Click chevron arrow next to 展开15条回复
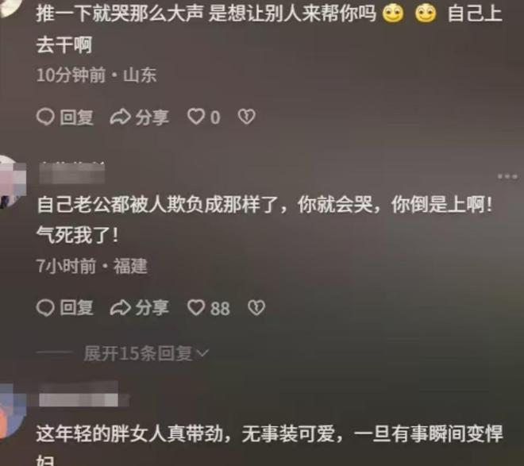 coord(202,353)
